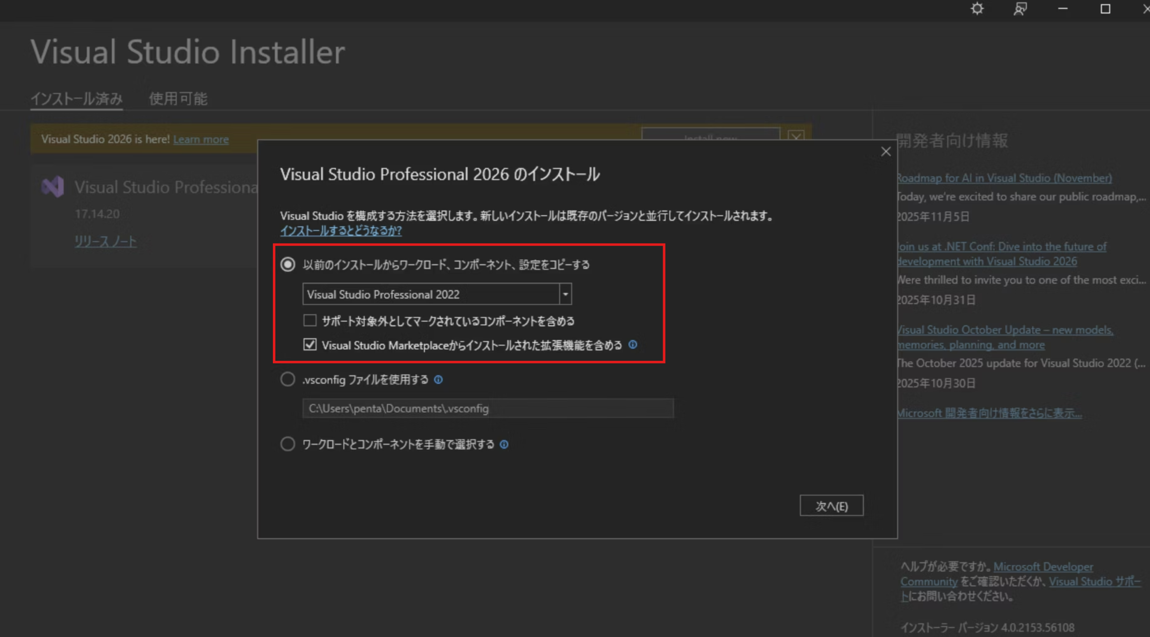Select copy from previous installation radio button
This screenshot has height=637, width=1150.
(287, 264)
